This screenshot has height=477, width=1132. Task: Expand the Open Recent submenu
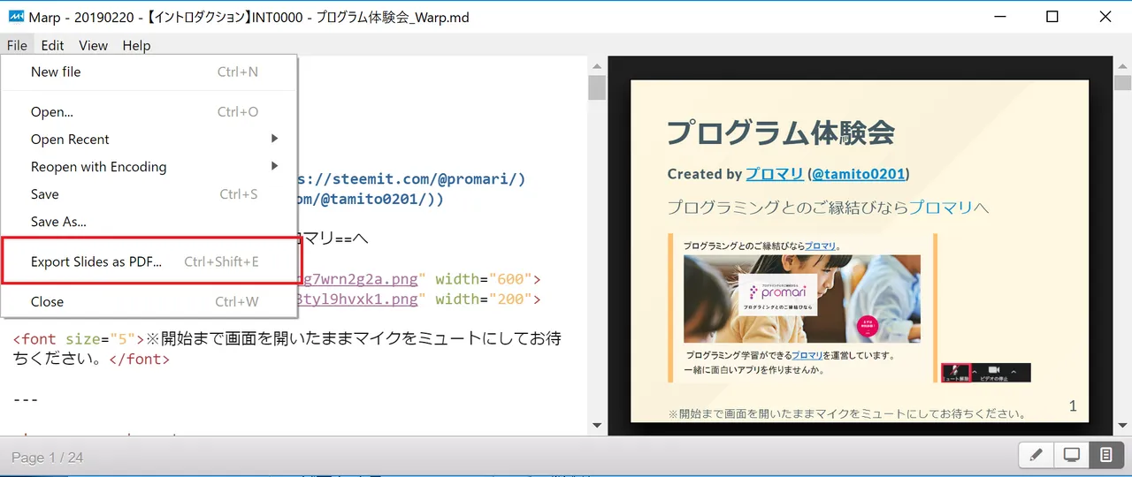149,139
